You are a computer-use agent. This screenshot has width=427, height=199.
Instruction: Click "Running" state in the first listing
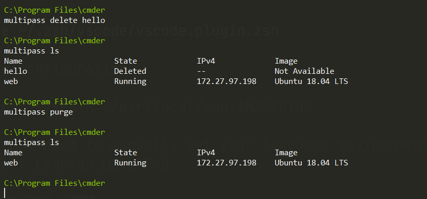coord(130,81)
